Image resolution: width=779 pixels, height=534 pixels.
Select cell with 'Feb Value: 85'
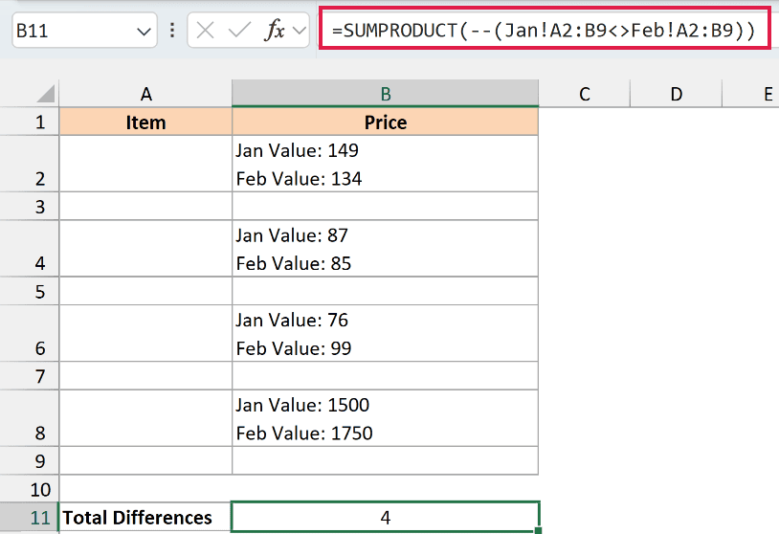(x=386, y=249)
